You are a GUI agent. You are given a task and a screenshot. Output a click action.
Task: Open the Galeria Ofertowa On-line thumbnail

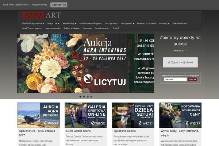click(x=86, y=115)
